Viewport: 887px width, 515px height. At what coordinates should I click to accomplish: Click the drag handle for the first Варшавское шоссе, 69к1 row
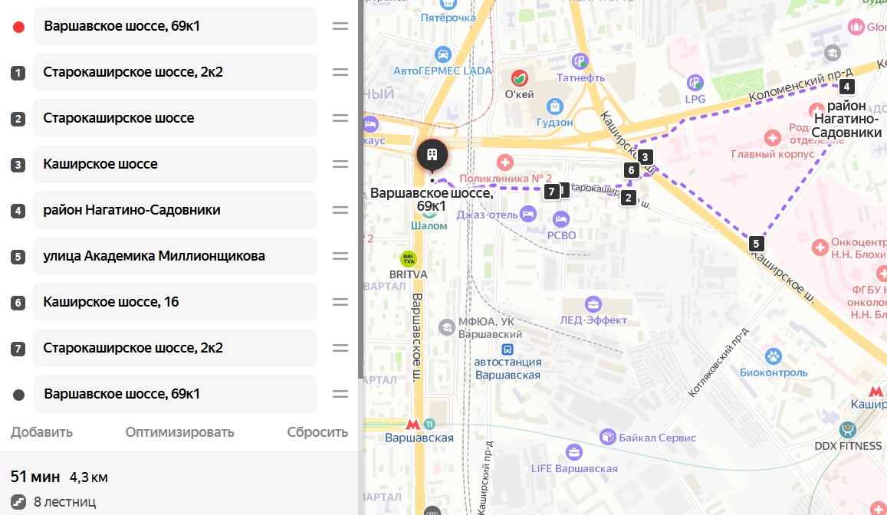(340, 26)
